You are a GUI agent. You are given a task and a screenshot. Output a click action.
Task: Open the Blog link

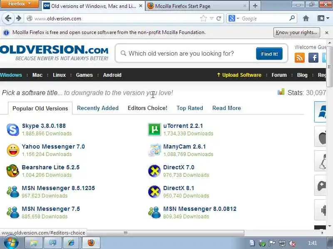tap(302, 75)
